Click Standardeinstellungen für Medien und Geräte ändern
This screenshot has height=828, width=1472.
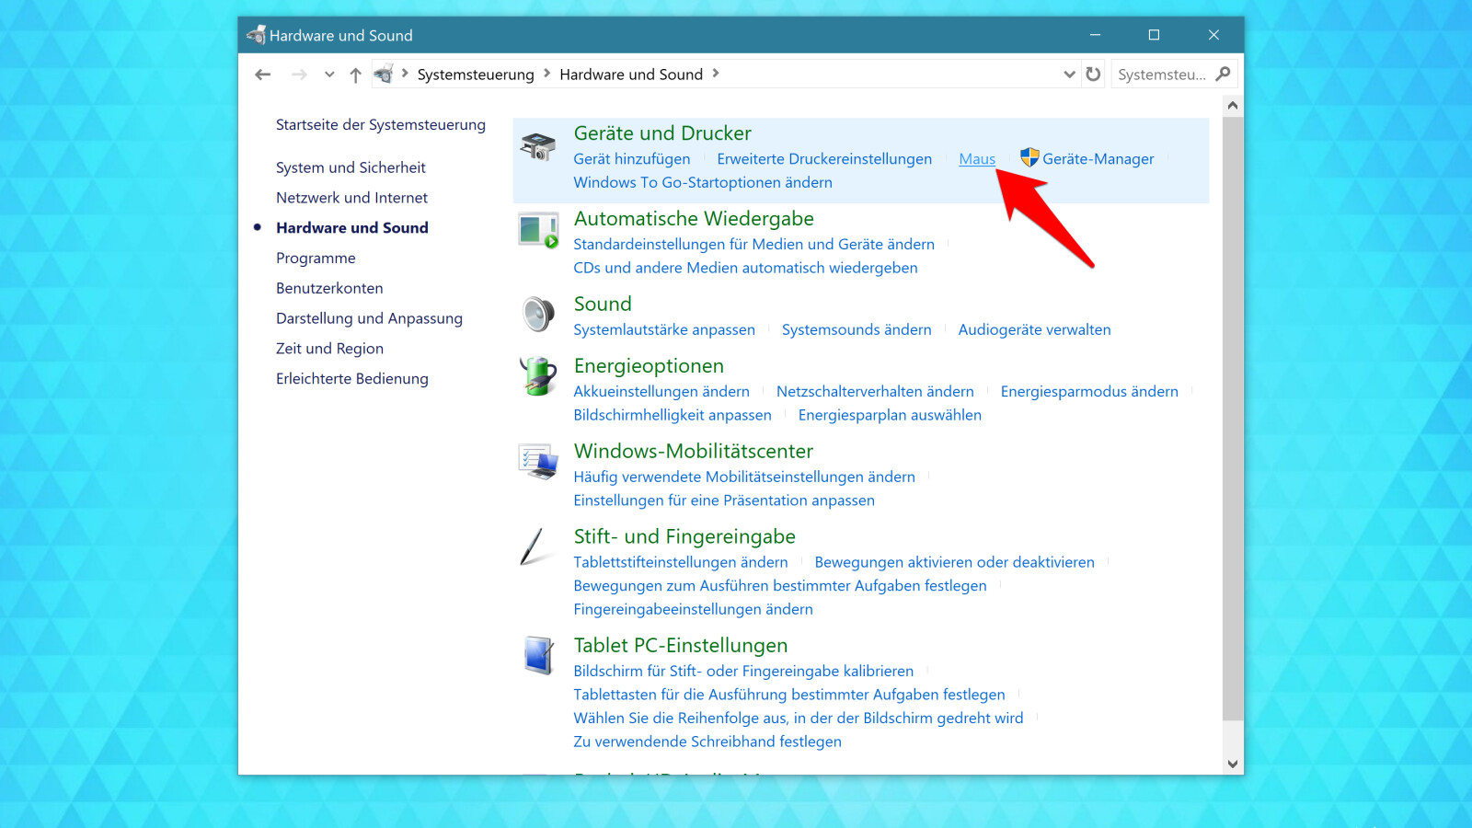point(754,245)
